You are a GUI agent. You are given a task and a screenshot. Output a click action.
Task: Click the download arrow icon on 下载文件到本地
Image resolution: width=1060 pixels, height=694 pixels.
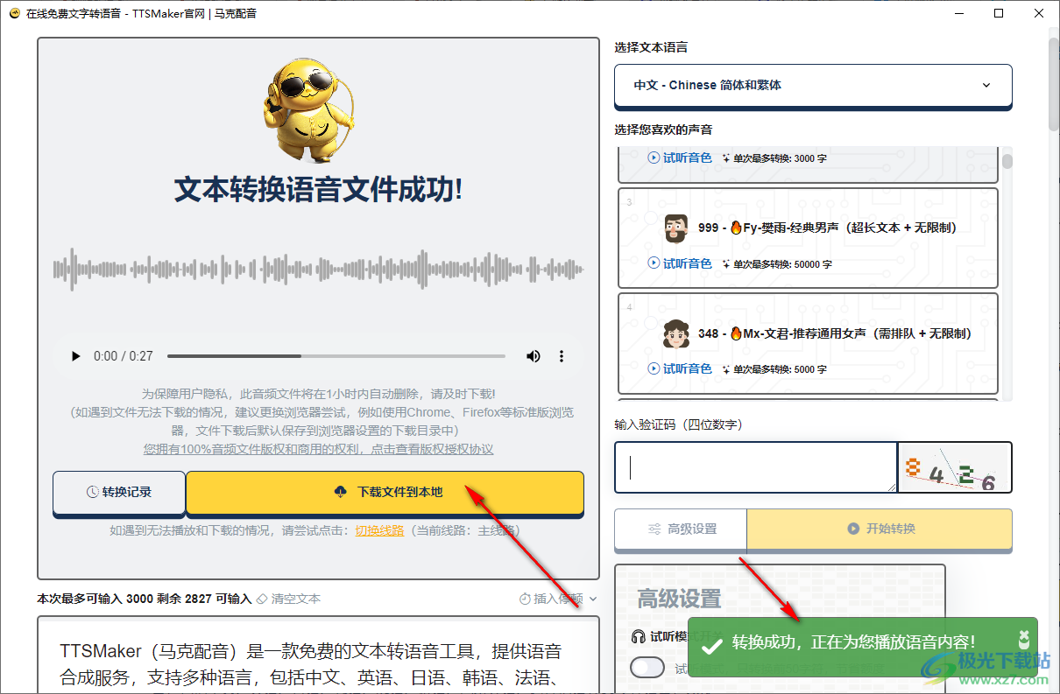(x=341, y=493)
